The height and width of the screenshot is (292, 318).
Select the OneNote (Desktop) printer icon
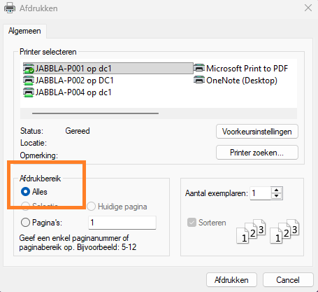click(199, 80)
